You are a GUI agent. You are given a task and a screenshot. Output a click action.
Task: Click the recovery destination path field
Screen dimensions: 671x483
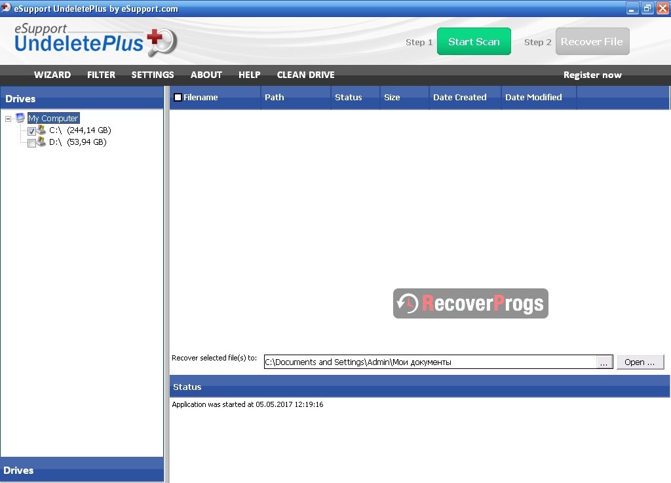pos(430,362)
